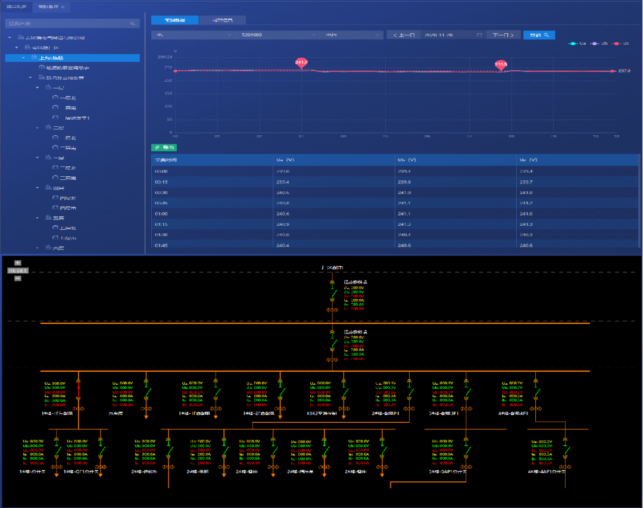The width and height of the screenshot is (643, 508).
Task: Collapse the 五层 tree node arrow
Action: click(x=38, y=218)
